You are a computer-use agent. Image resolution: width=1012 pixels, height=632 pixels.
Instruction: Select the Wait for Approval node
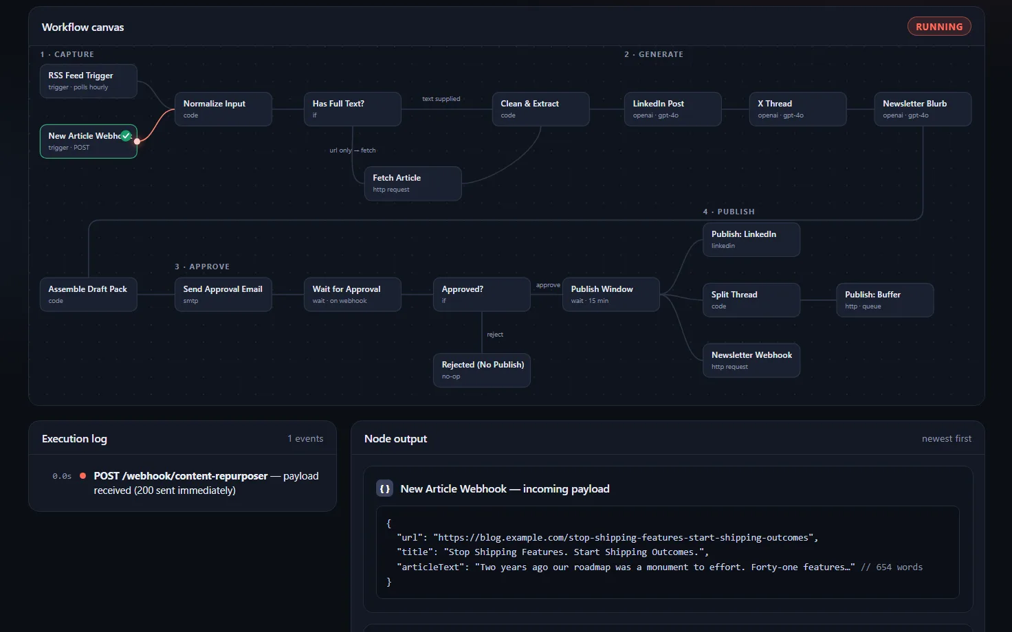pos(353,295)
